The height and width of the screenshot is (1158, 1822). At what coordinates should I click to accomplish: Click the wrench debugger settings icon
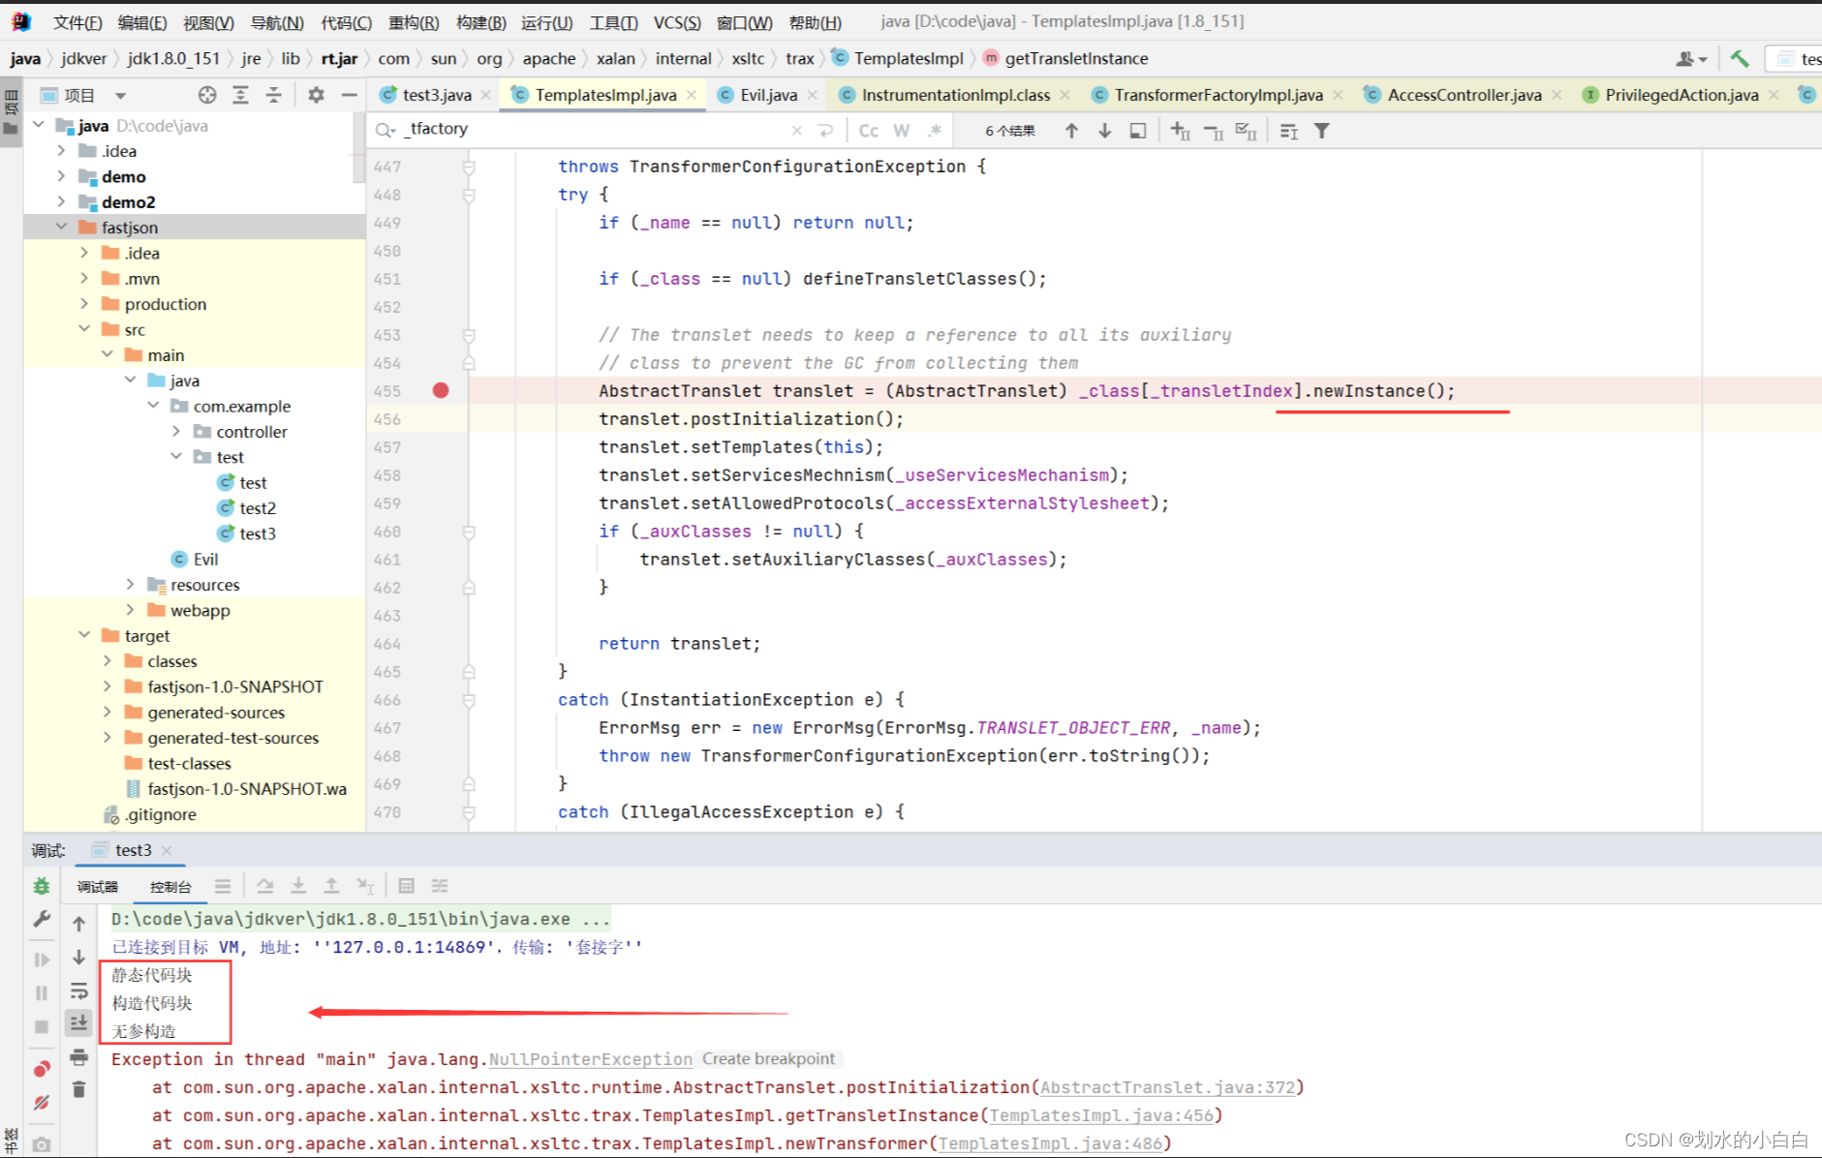[x=41, y=920]
